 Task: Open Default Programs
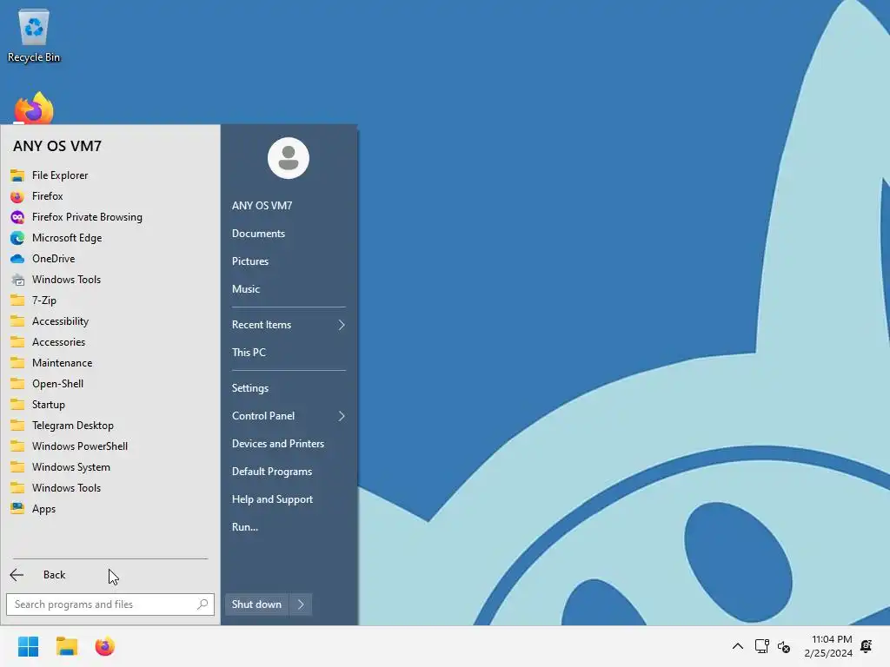click(272, 472)
